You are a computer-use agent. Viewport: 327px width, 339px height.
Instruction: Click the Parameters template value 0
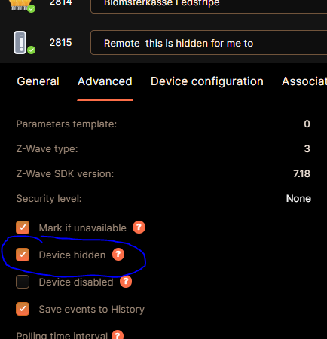click(307, 124)
